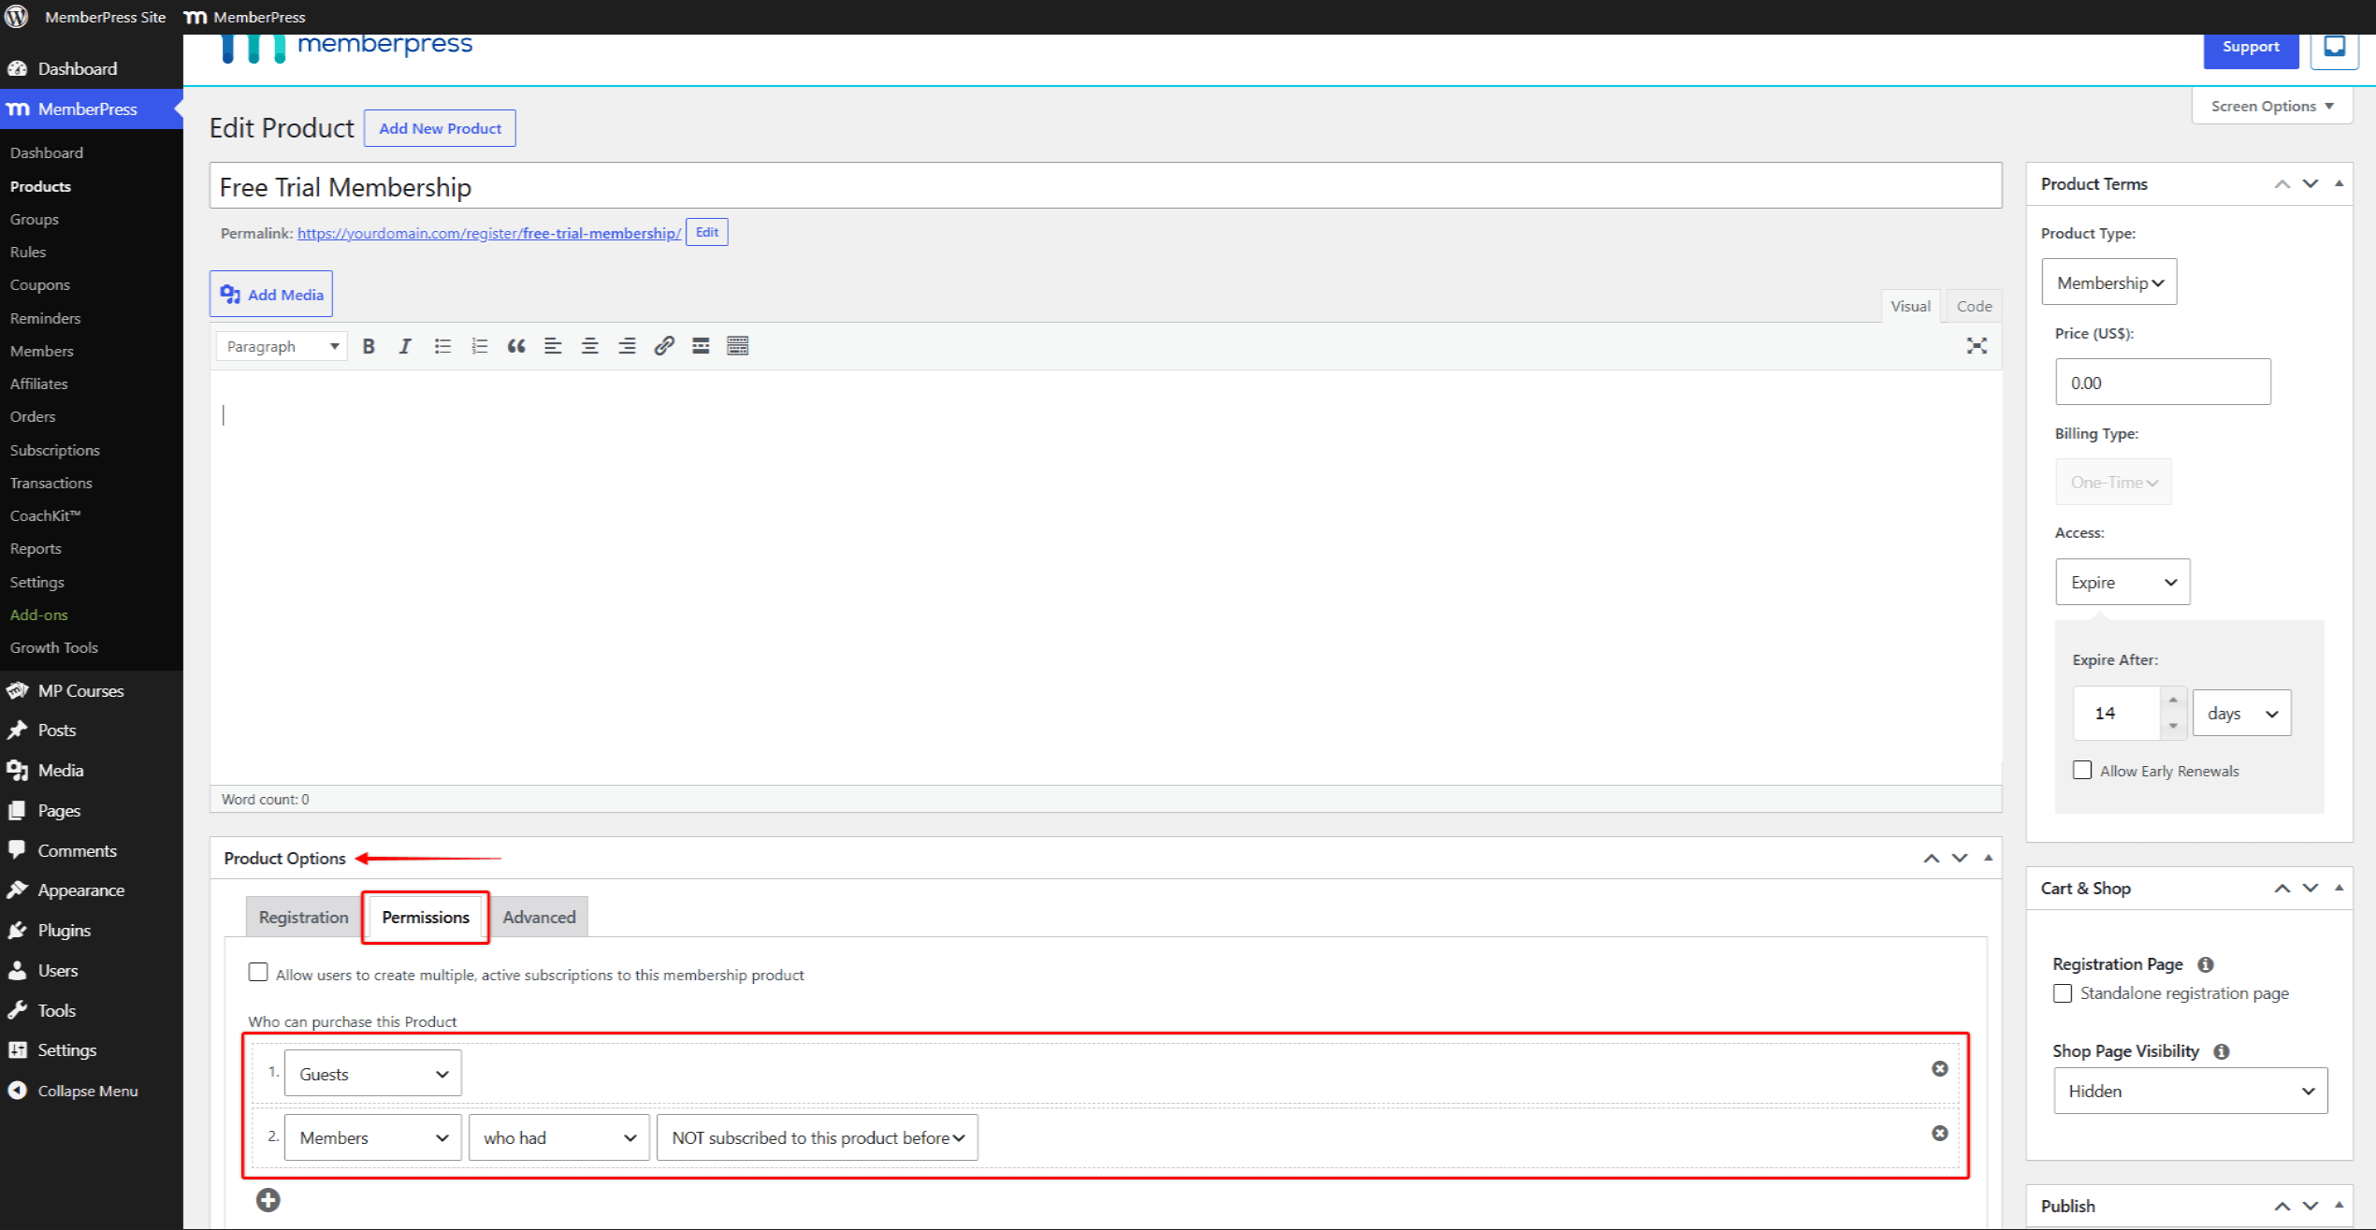
Task: Open the Guests rule dropdown
Action: click(373, 1074)
